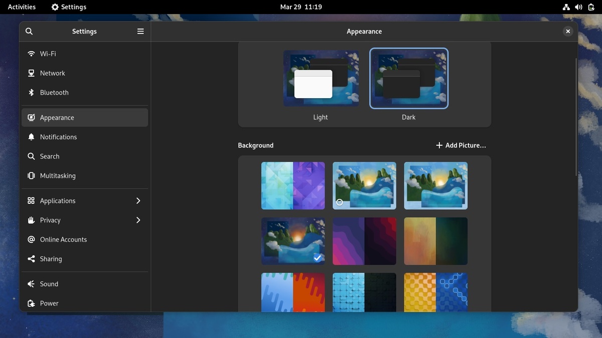
Task: Click the Power icon in the sidebar
Action: click(x=31, y=303)
